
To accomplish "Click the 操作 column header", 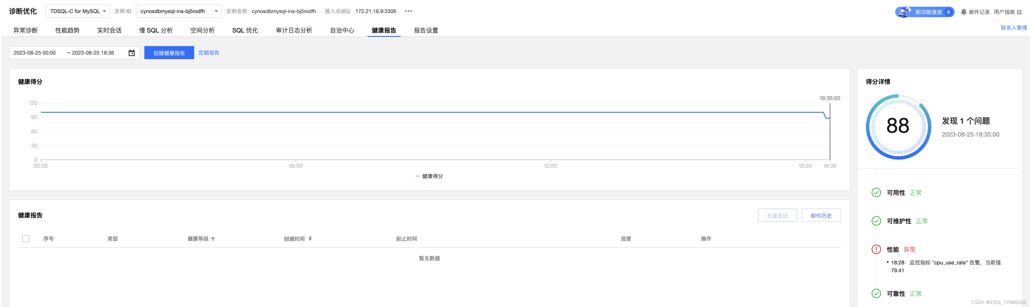I will [706, 239].
